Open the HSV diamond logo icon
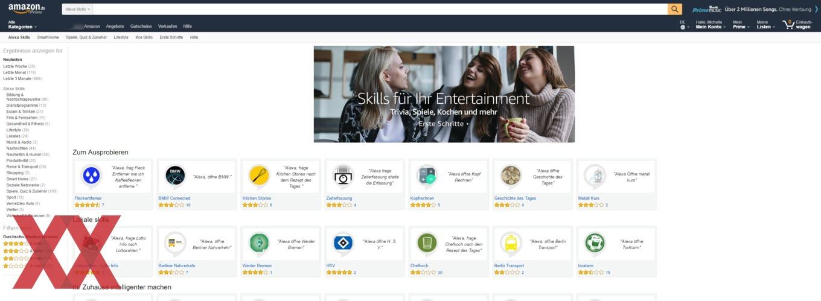 point(343,242)
